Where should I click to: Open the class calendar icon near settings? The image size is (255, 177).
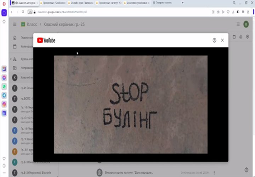pos(234,37)
